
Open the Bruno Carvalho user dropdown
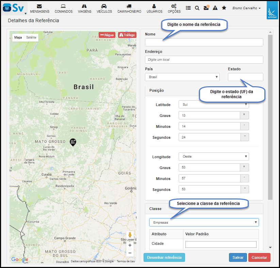click(x=246, y=8)
